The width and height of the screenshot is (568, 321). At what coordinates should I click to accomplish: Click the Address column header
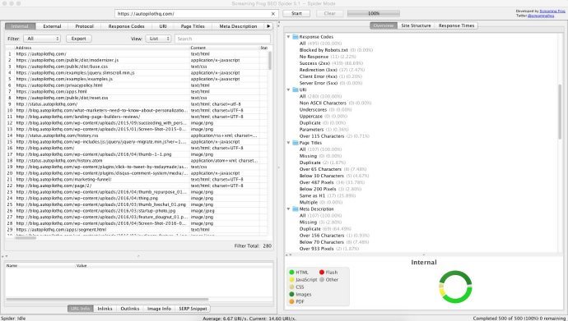(101, 48)
